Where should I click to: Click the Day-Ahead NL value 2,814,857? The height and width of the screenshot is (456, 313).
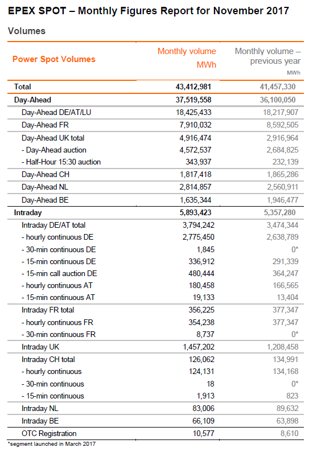coord(195,187)
